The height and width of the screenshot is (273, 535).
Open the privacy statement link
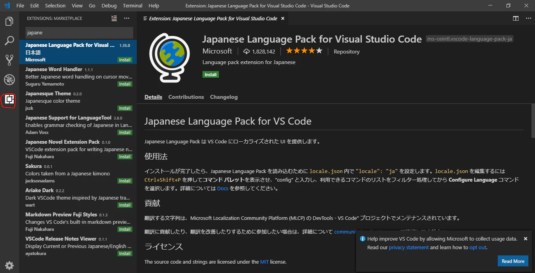(x=409, y=247)
